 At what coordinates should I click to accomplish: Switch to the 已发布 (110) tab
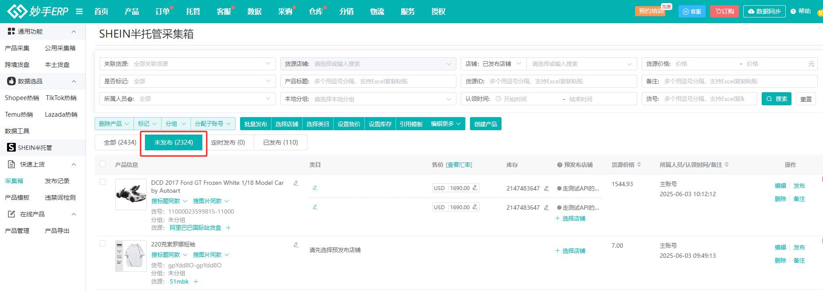[x=280, y=142]
